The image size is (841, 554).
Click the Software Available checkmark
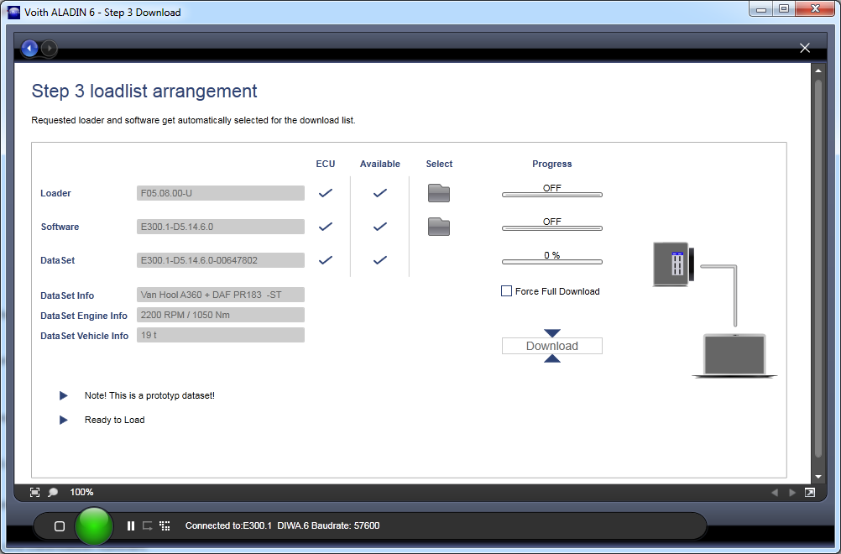pyautogui.click(x=380, y=227)
